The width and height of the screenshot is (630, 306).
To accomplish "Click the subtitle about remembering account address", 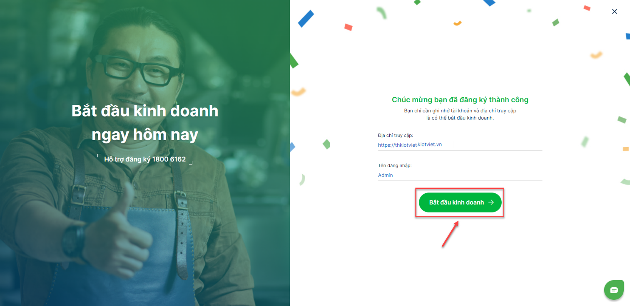I will coord(460,114).
